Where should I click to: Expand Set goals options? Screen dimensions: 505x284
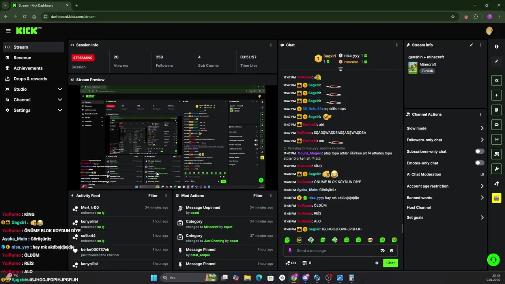(x=482, y=217)
